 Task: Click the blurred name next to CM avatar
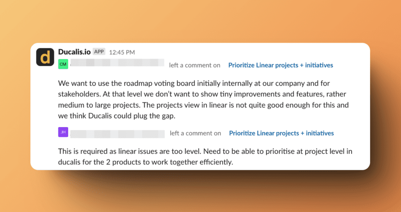117,64
